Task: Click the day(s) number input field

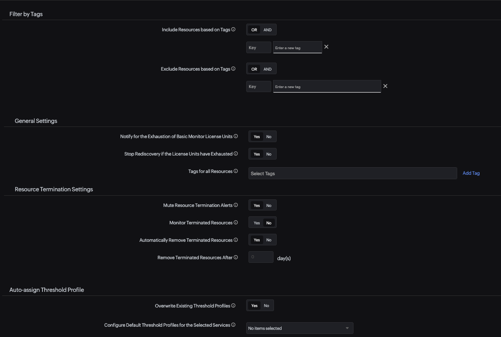Action: pos(261,257)
